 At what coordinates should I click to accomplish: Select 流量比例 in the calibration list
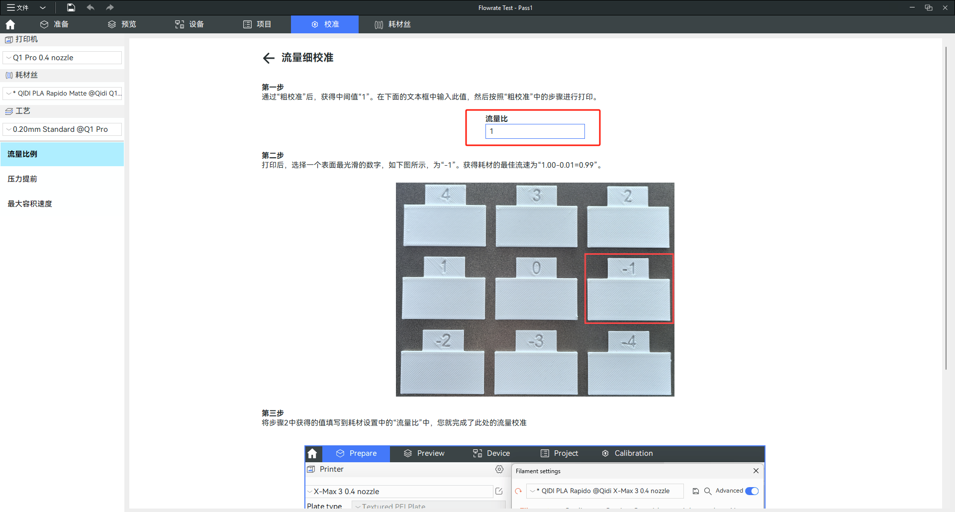[62, 154]
